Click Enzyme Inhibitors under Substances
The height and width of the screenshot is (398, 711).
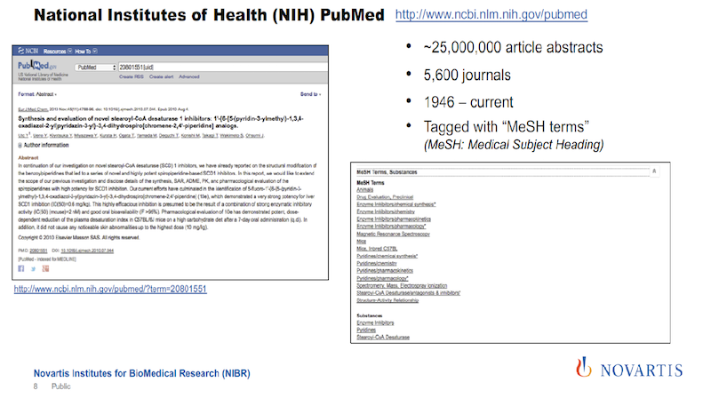(375, 322)
